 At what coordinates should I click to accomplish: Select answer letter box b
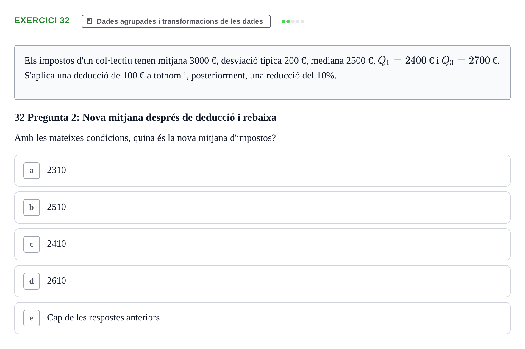pos(32,207)
